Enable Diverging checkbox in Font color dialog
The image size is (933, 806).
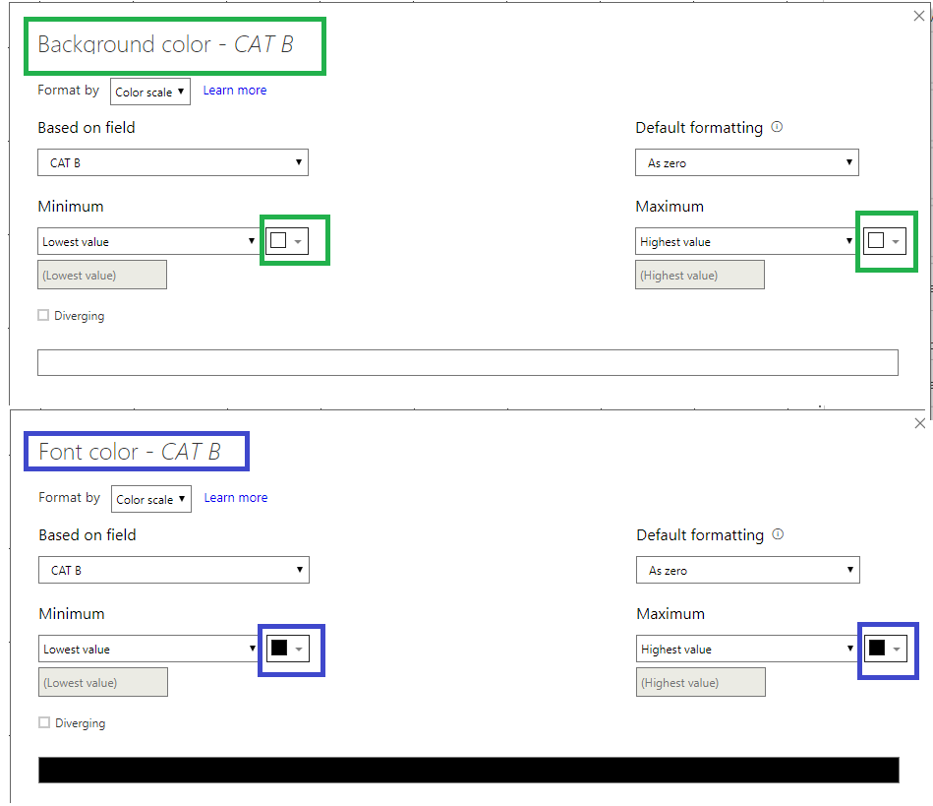coord(44,722)
